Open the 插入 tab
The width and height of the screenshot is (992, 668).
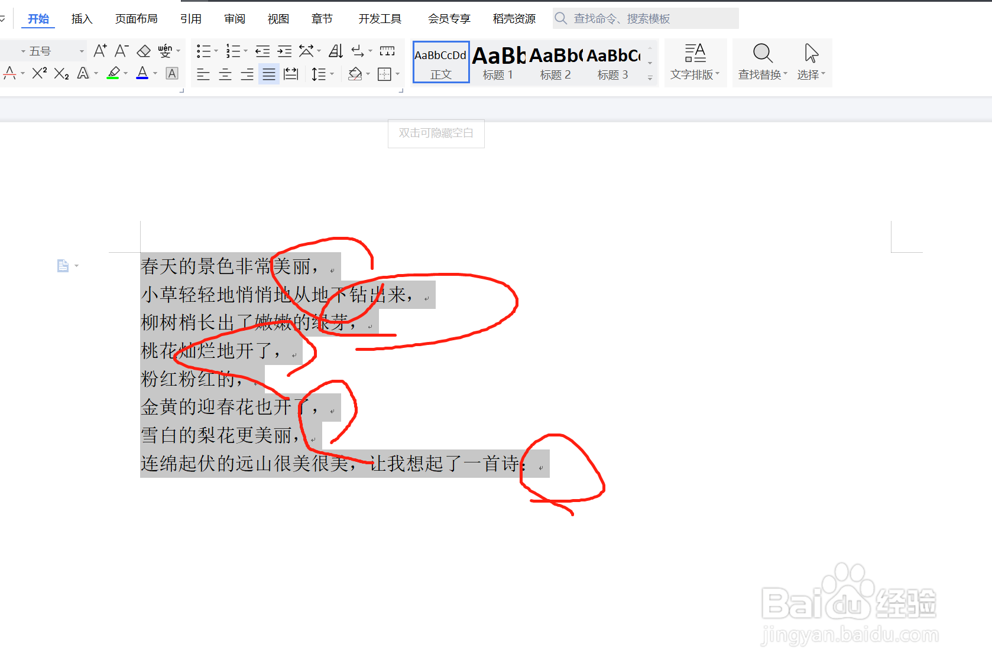click(82, 19)
